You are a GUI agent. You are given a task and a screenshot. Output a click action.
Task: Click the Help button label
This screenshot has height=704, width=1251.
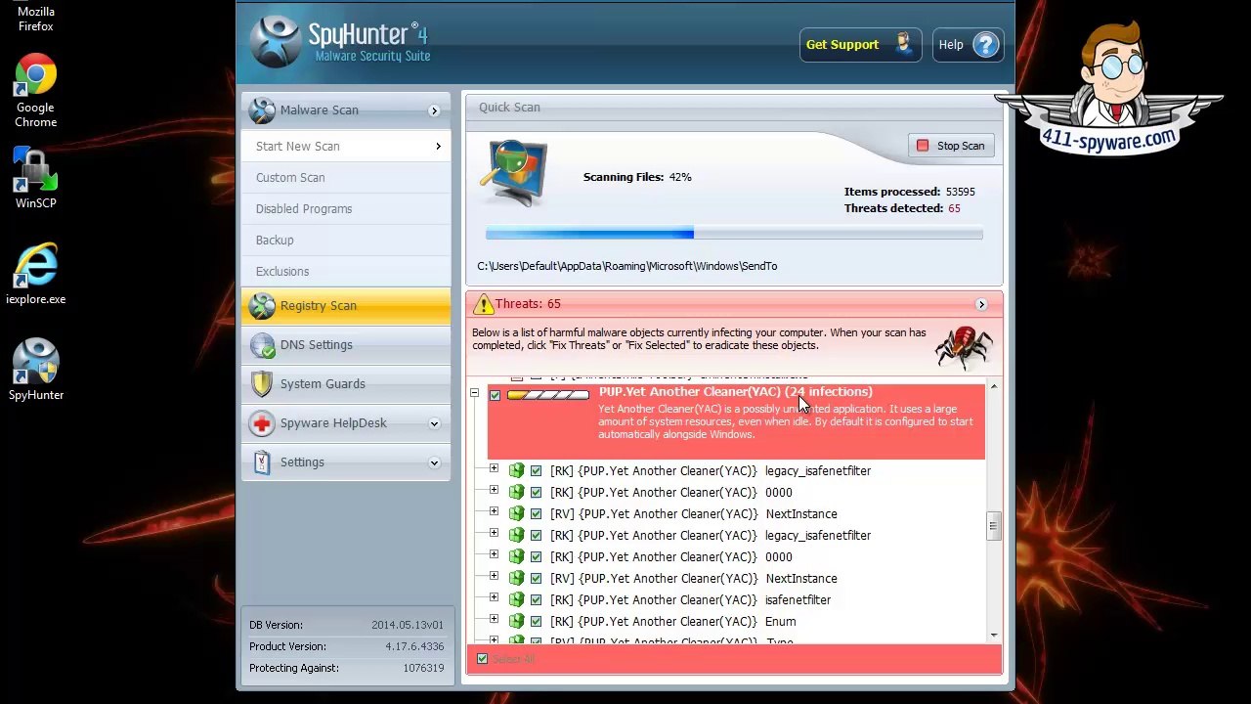(951, 45)
